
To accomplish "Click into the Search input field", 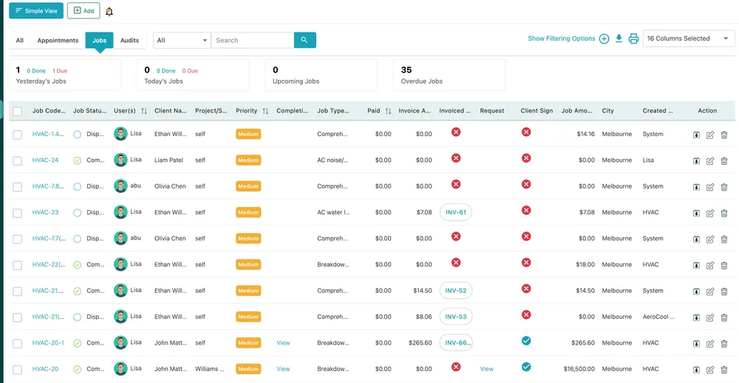I will click(x=253, y=40).
